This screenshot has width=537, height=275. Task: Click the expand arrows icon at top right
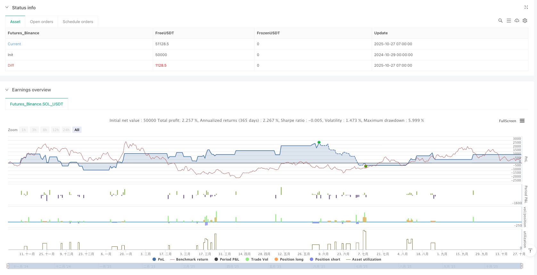526,7
